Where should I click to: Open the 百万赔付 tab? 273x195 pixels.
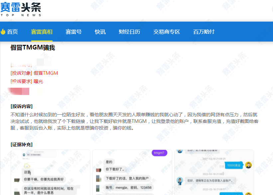[x=204, y=32]
